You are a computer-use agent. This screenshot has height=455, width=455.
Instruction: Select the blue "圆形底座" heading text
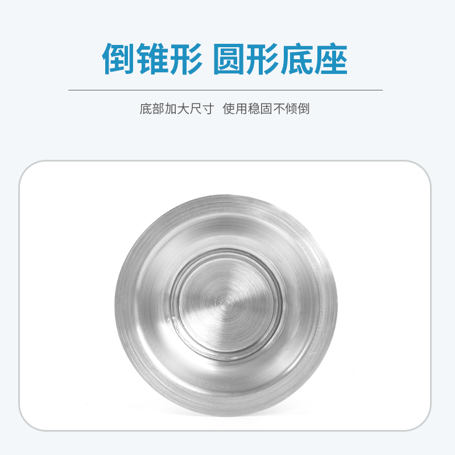280,59
